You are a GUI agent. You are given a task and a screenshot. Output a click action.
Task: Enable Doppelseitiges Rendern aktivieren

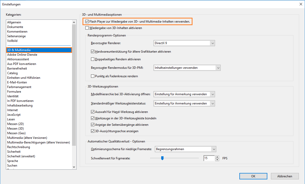click(x=93, y=59)
